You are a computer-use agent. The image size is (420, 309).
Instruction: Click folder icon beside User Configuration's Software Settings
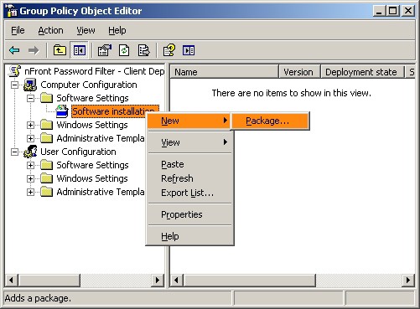pyautogui.click(x=46, y=165)
